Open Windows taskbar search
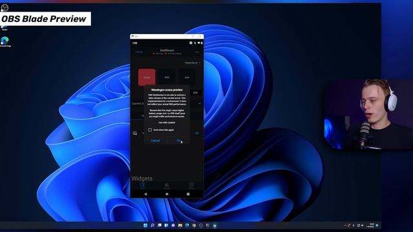Viewport: 413px width, 232px height. click(x=152, y=226)
